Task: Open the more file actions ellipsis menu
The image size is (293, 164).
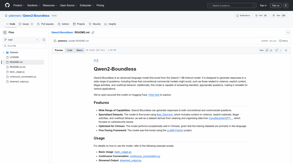Action: point(288,32)
